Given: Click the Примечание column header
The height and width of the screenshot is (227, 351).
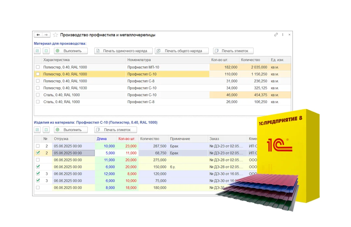Looking at the screenshot, I should pos(188,139).
